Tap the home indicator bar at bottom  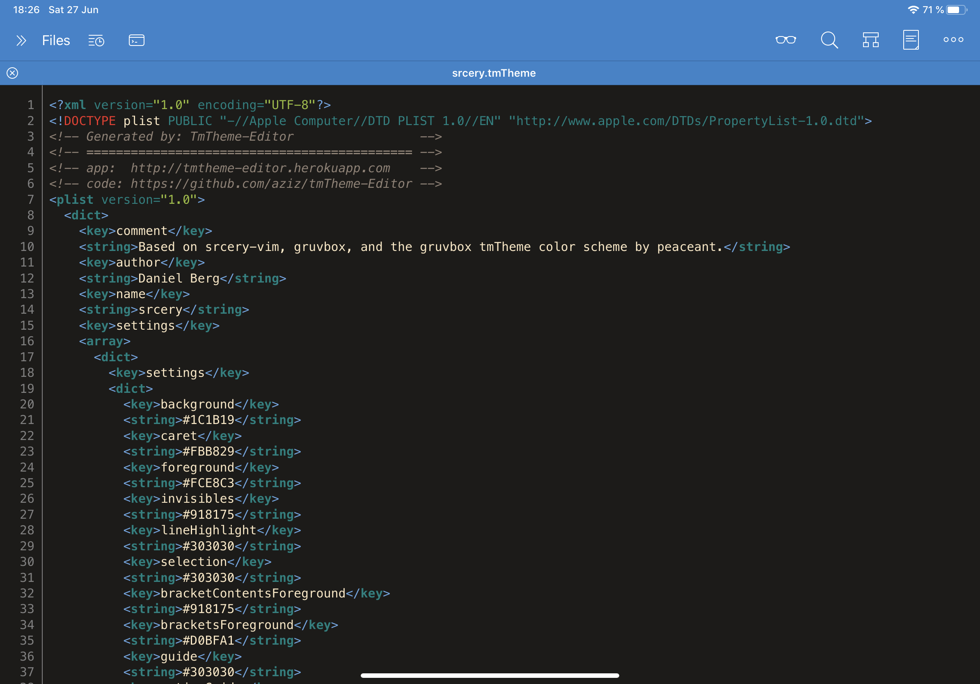coord(490,675)
